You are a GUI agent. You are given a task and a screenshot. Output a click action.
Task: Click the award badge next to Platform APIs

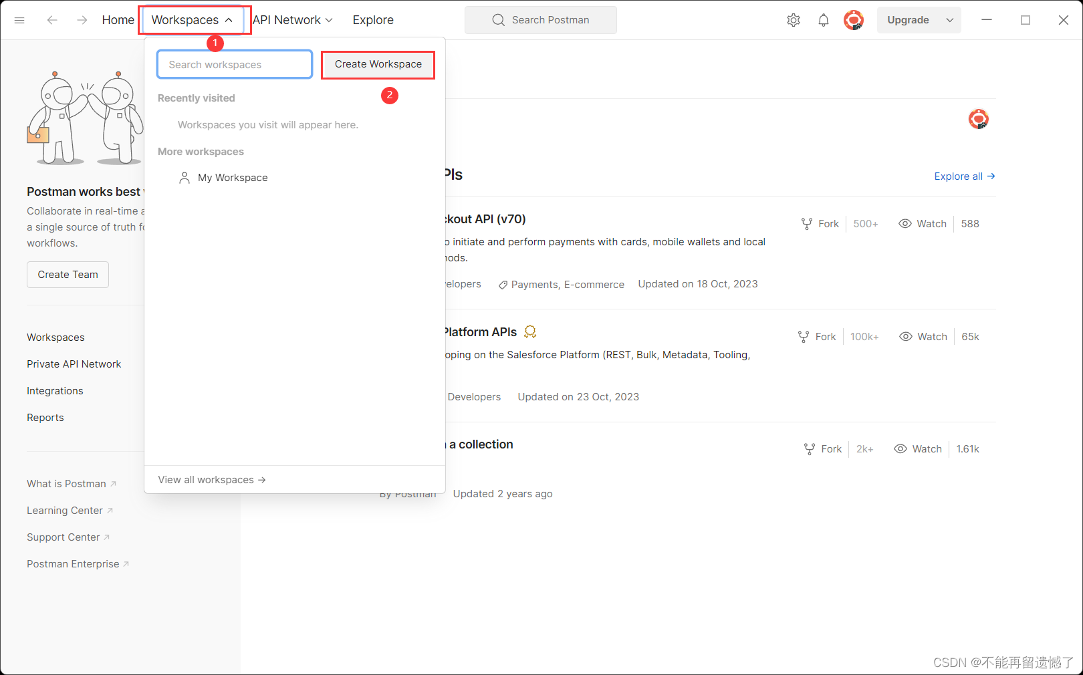click(530, 331)
